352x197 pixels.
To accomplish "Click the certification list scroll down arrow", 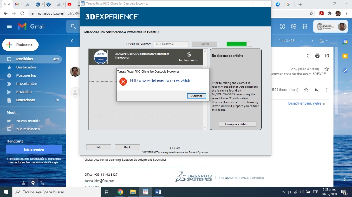I will pyautogui.click(x=205, y=128).
